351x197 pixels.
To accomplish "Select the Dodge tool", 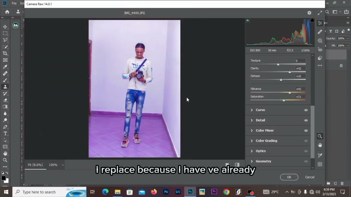I will [5, 120].
